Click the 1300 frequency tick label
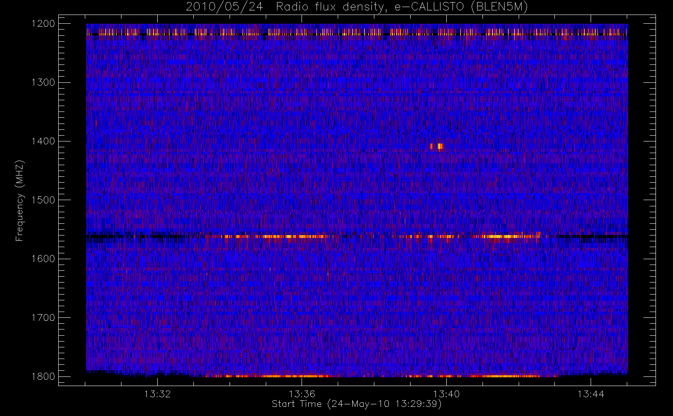This screenshot has width=673, height=416. [x=43, y=82]
